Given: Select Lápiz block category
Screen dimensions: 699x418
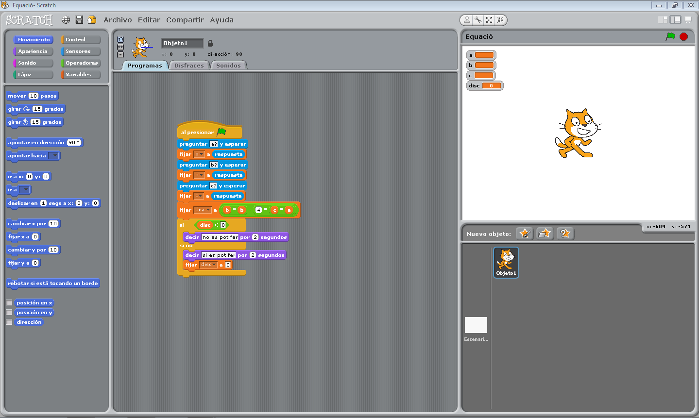Looking at the screenshot, I should [33, 75].
